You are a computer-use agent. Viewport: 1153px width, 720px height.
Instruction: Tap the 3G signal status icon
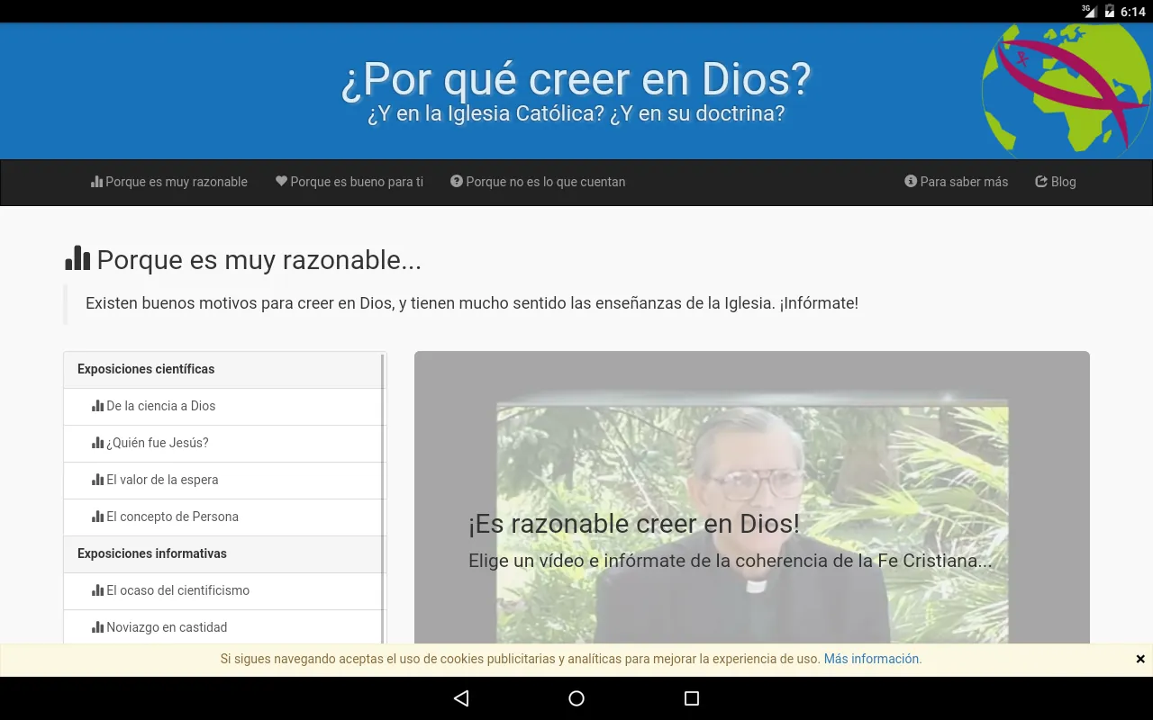(x=1089, y=11)
